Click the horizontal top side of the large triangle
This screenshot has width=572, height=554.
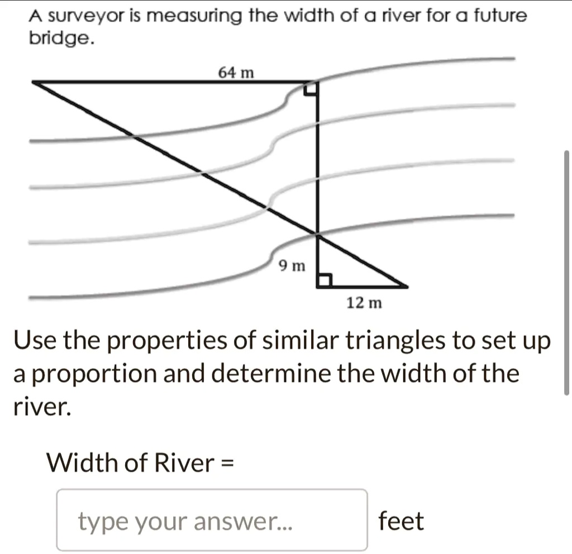pyautogui.click(x=168, y=82)
